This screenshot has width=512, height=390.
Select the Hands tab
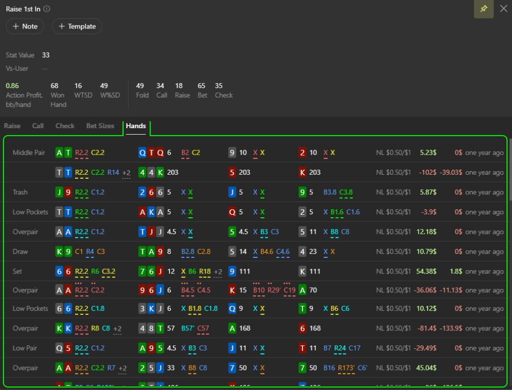click(x=136, y=126)
